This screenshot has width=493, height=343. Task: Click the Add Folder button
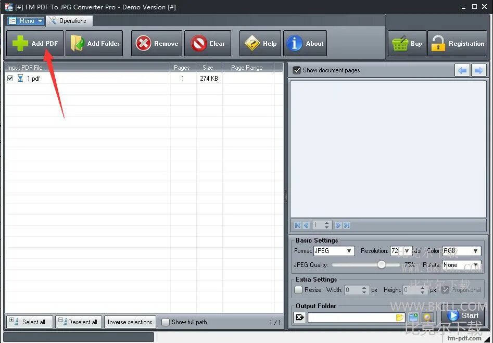point(94,43)
